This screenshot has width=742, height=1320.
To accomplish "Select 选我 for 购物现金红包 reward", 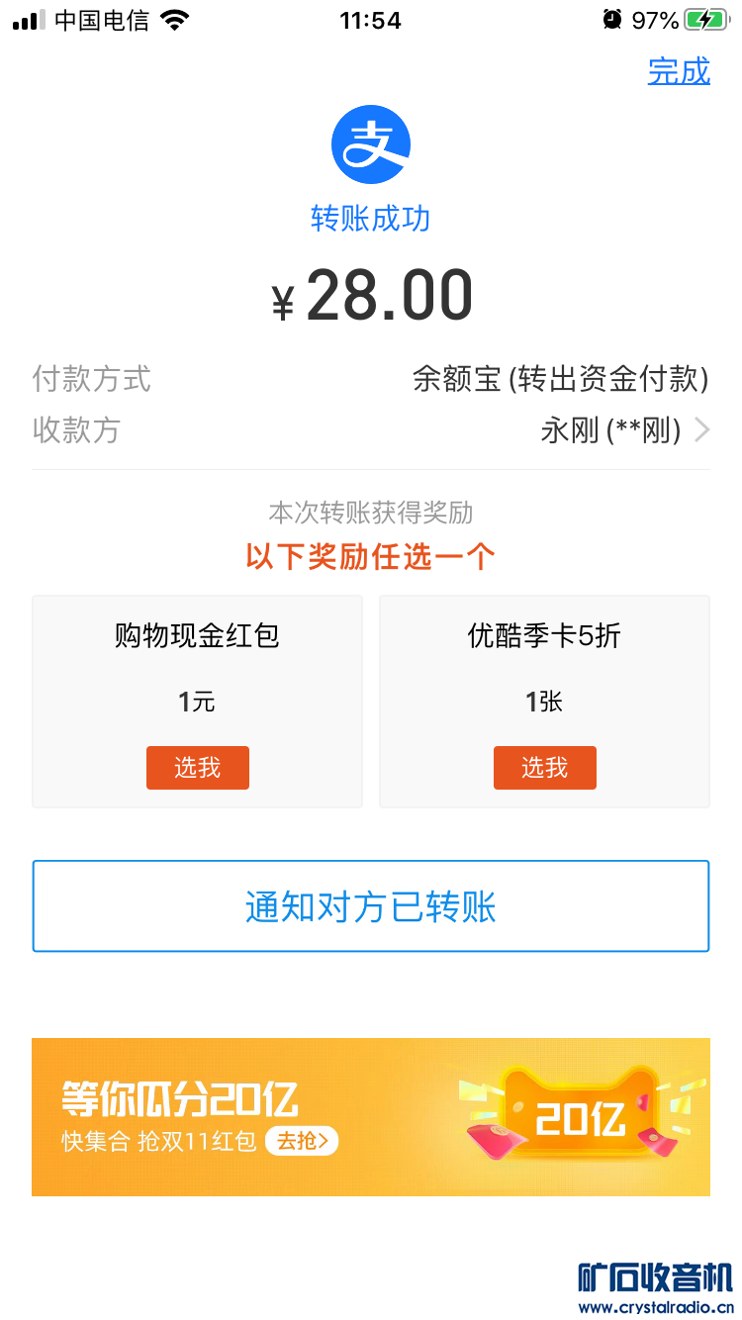I will (x=198, y=768).
